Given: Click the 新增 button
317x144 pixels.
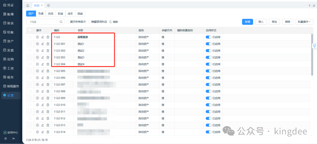Looking at the screenshot, I should click(x=247, y=22).
